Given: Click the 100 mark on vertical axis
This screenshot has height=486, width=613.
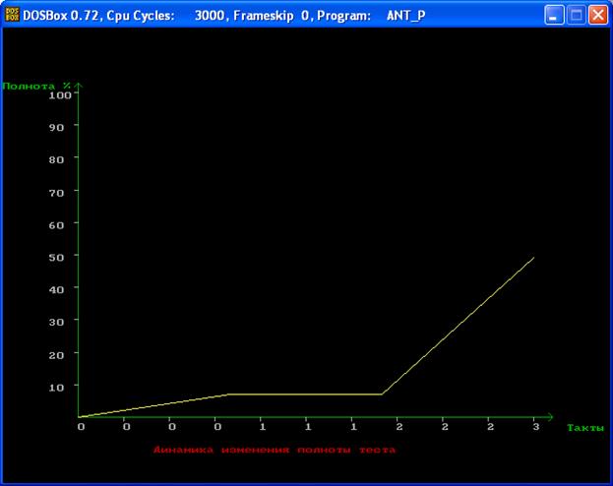Looking at the screenshot, I should (x=59, y=94).
